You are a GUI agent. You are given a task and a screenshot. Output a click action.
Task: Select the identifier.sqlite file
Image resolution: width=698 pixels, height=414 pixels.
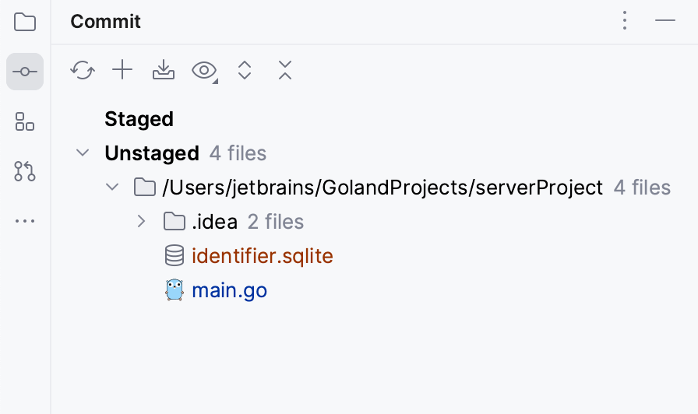(262, 256)
